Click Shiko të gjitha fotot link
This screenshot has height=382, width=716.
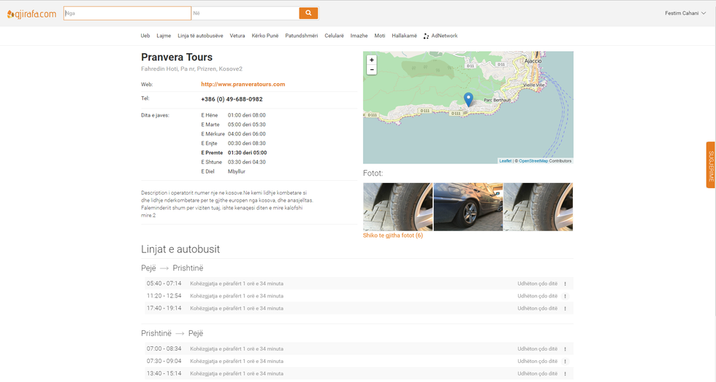tap(392, 235)
